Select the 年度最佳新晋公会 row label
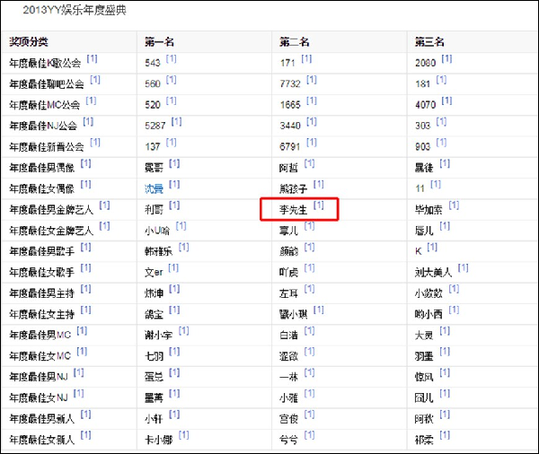 pyautogui.click(x=47, y=147)
